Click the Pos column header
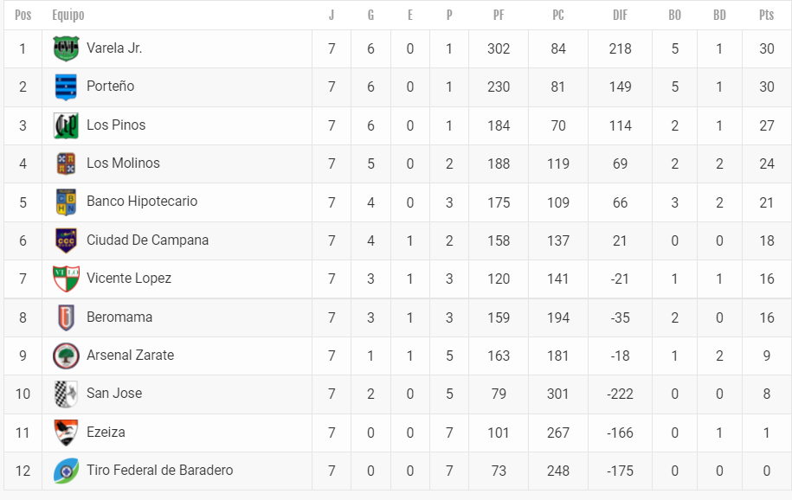 coord(23,16)
